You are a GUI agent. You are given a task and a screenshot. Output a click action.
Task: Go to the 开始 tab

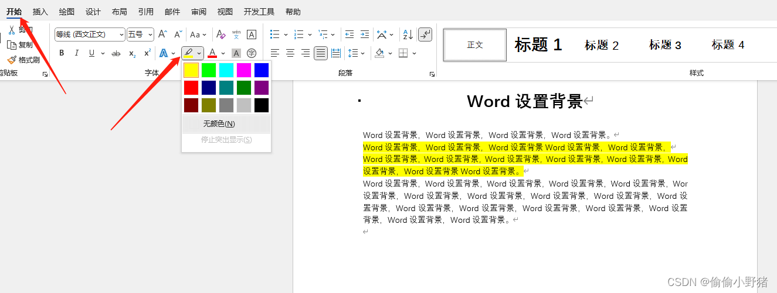click(x=14, y=12)
